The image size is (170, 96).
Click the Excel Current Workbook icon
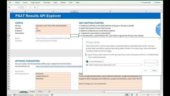click(87, 62)
